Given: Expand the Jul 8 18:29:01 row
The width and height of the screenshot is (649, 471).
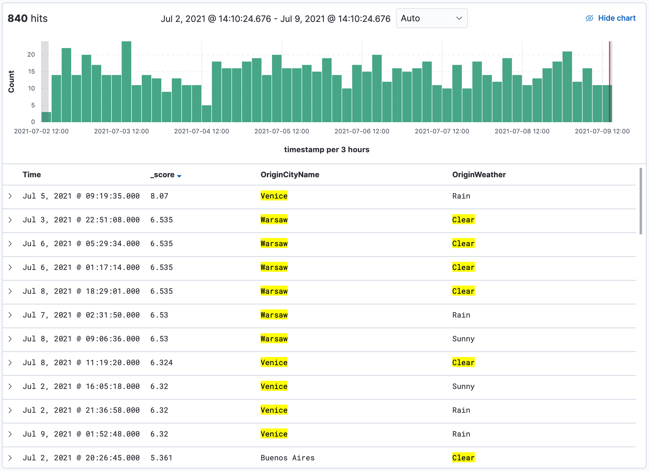Looking at the screenshot, I should pos(10,291).
